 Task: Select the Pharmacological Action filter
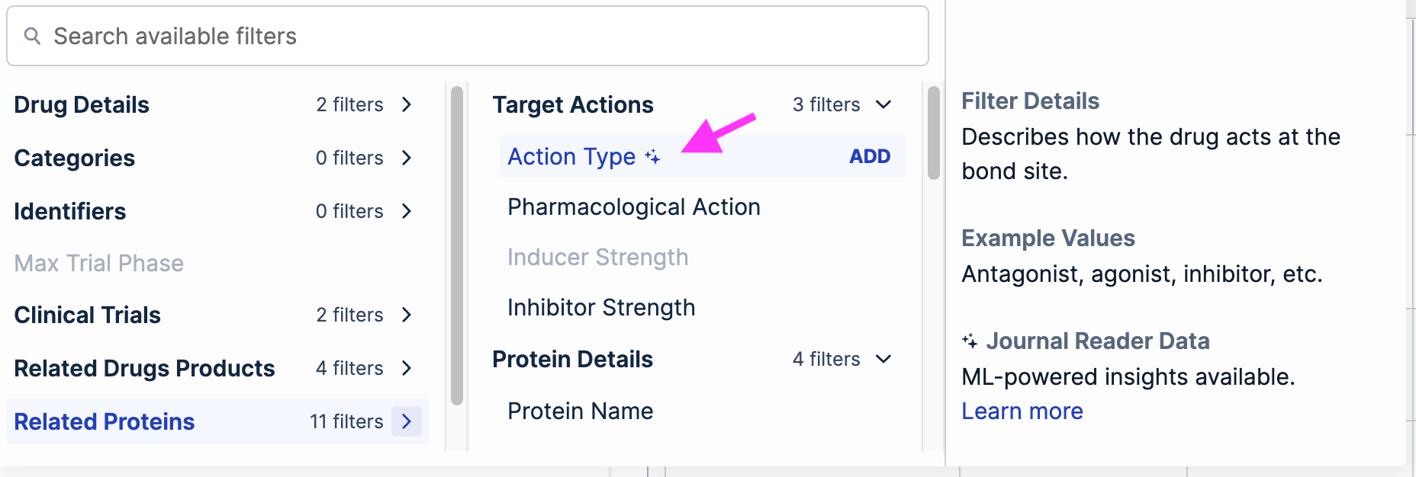click(x=633, y=207)
